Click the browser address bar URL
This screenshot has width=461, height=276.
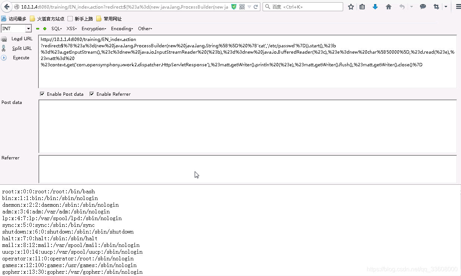coord(125,7)
